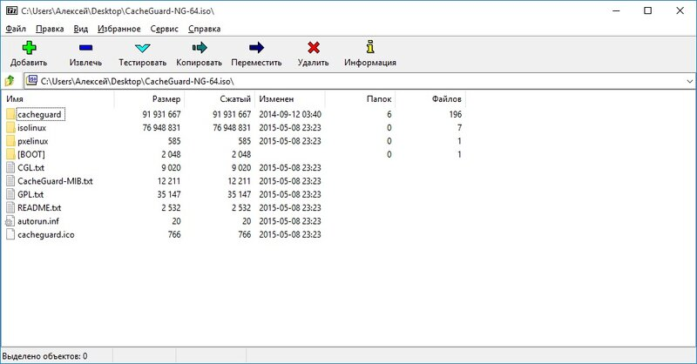
Task: Open the Справка menu
Action: (x=205, y=29)
